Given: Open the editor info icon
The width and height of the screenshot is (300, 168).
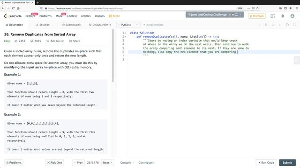Looking at the screenshot, I should [x=259, y=25].
